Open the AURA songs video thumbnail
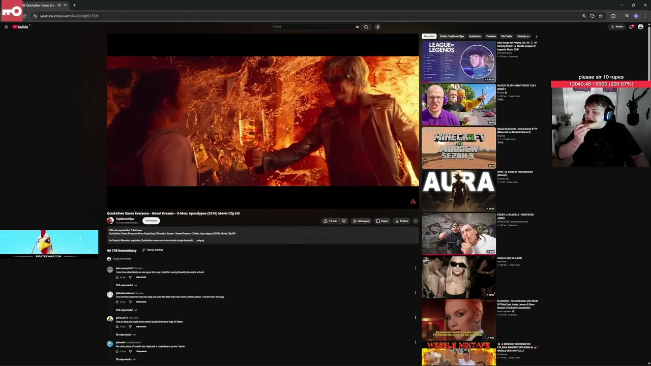Screen dimensions: 651x366 coord(459,191)
